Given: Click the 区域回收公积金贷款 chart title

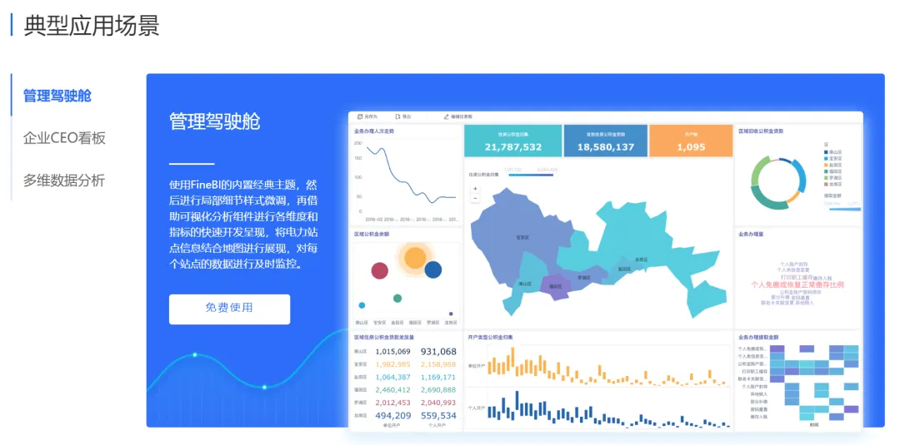Looking at the screenshot, I should [761, 131].
